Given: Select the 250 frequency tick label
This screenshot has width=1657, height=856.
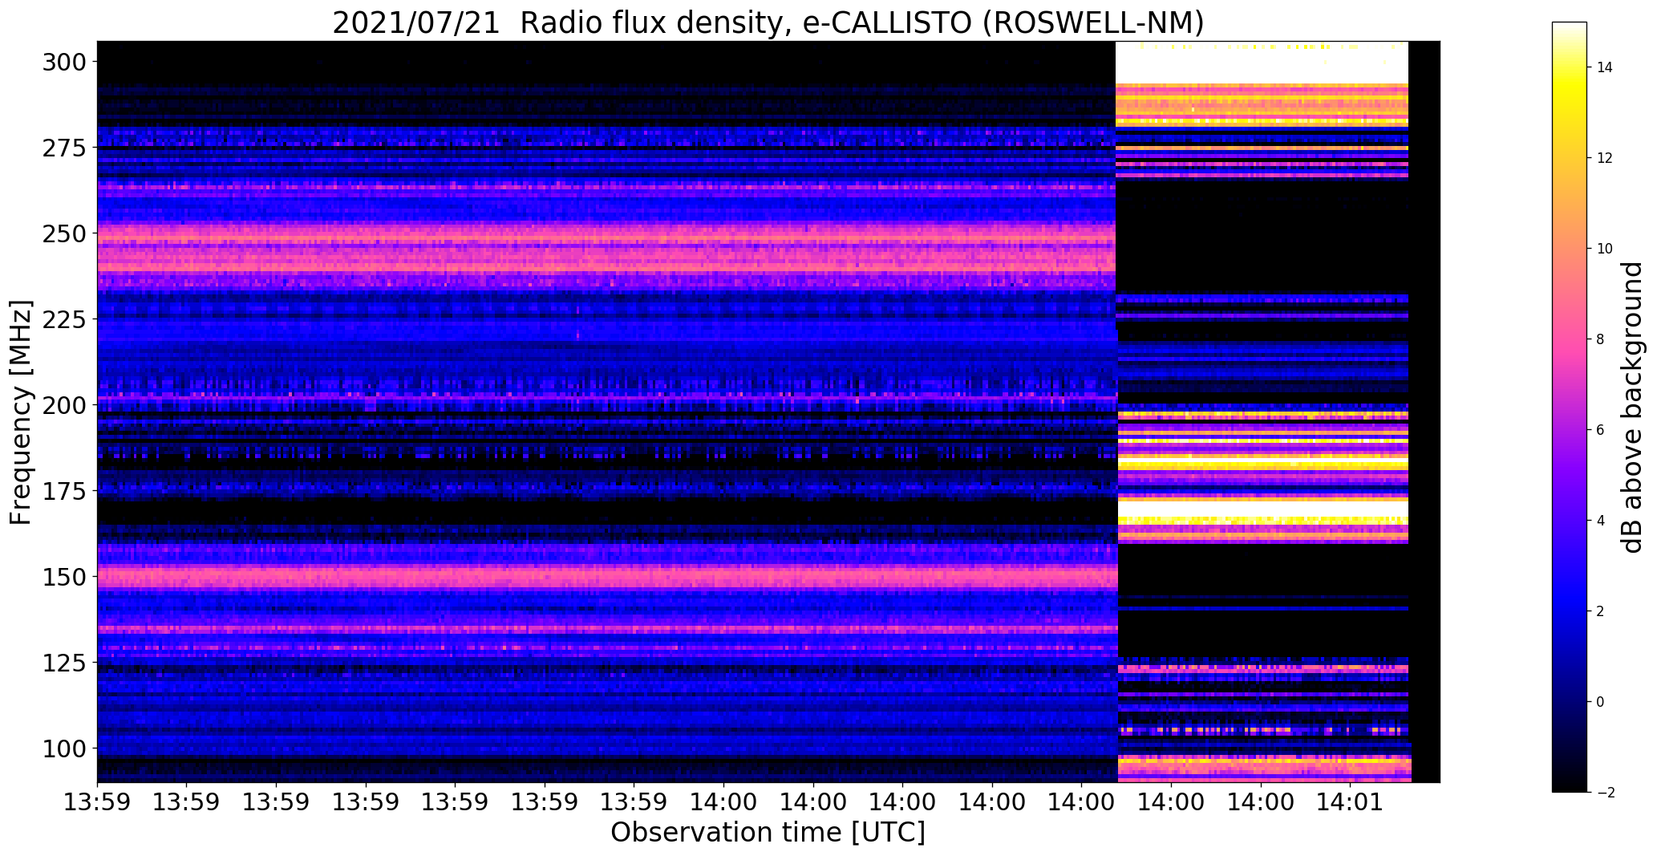Looking at the screenshot, I should pos(63,233).
